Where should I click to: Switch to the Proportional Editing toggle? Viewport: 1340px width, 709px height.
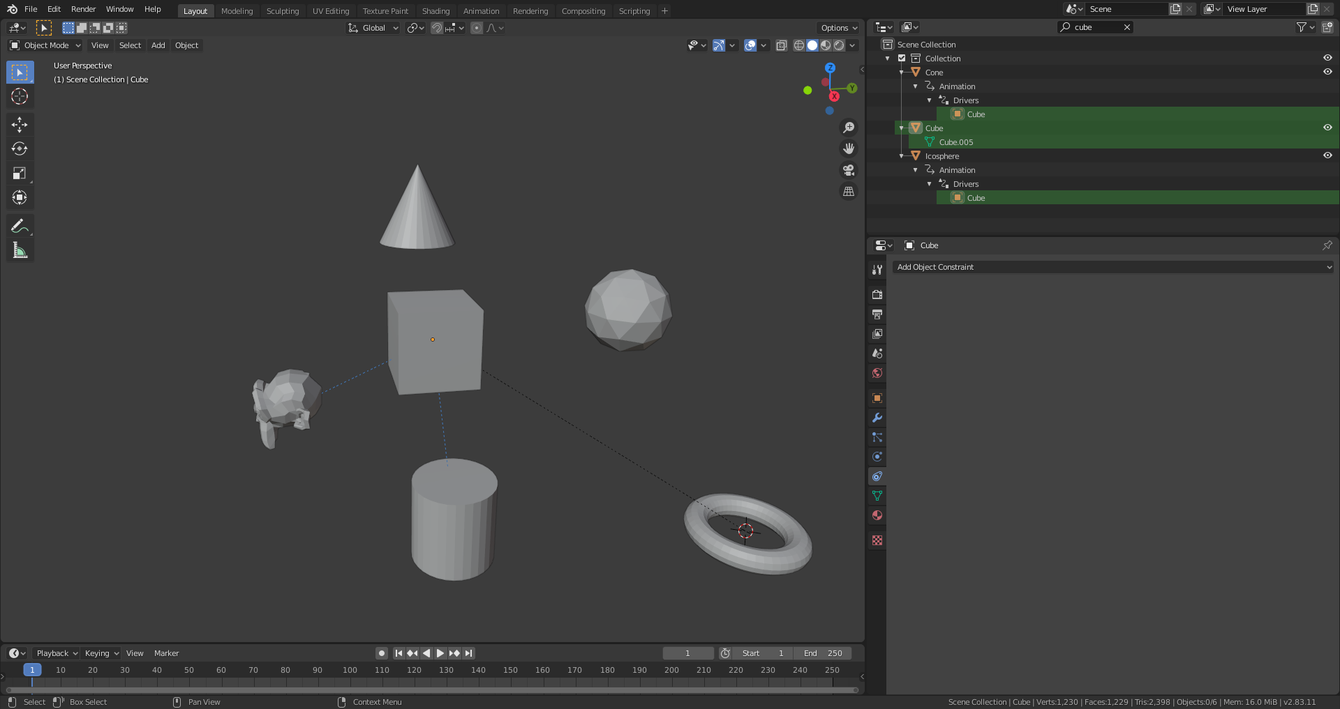477,28
